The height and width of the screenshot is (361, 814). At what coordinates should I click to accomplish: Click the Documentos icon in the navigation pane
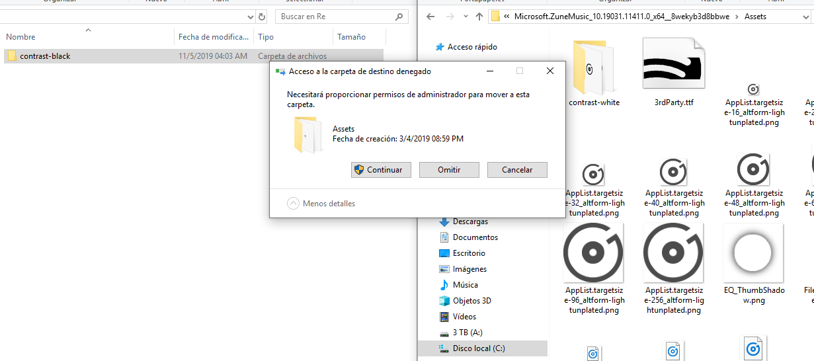click(444, 237)
